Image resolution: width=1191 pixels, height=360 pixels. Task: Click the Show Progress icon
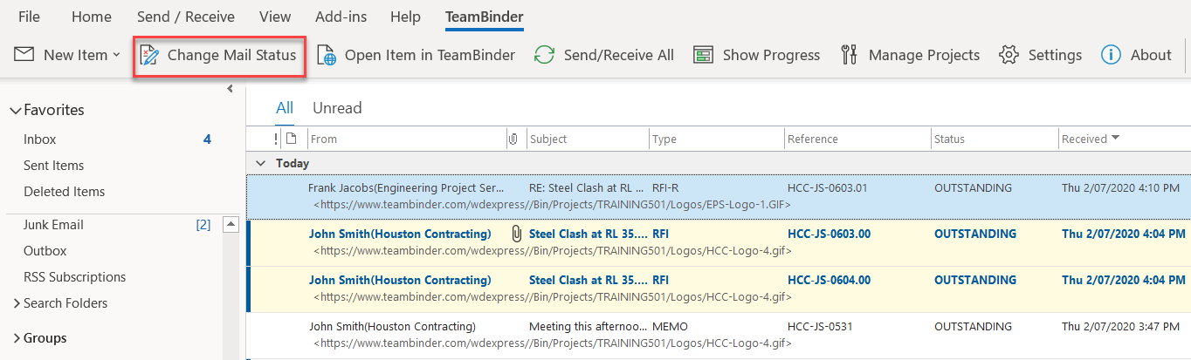coord(704,55)
